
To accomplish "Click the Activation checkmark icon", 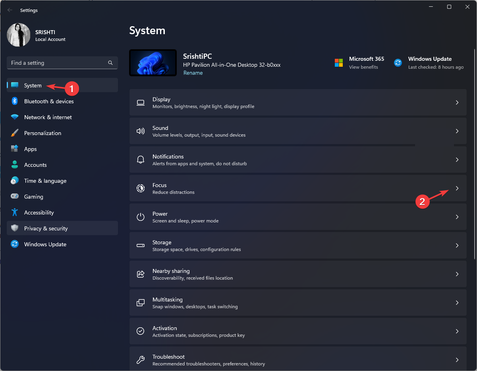I will coord(141,331).
